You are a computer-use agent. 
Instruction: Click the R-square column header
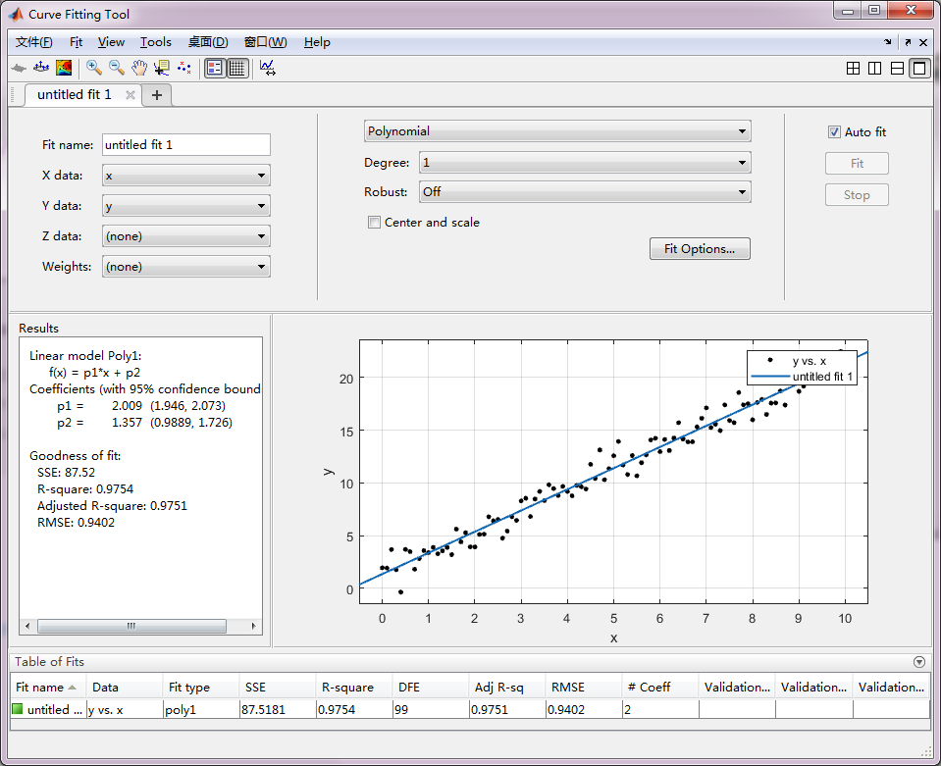tap(353, 688)
